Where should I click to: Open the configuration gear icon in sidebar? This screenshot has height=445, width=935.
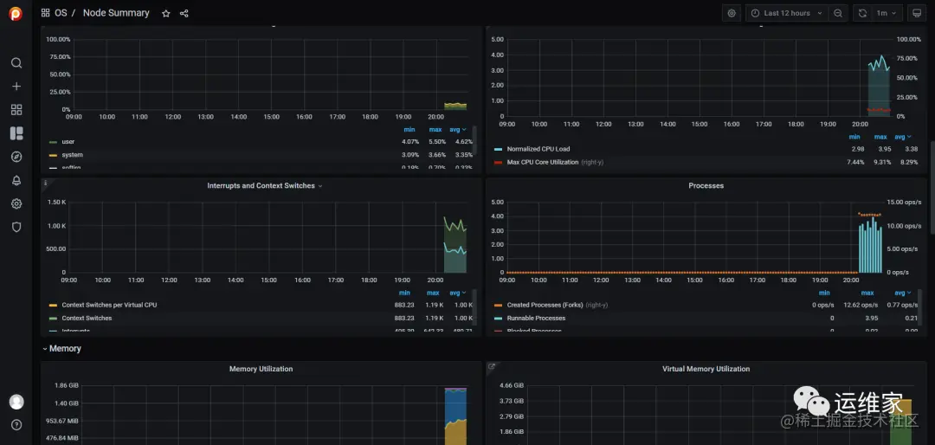16,204
